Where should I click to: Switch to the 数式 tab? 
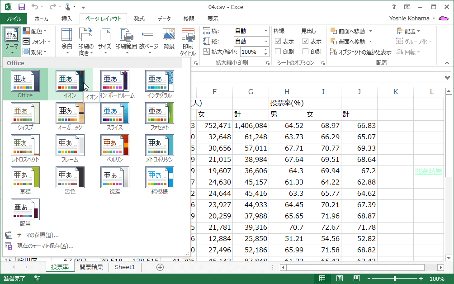139,19
